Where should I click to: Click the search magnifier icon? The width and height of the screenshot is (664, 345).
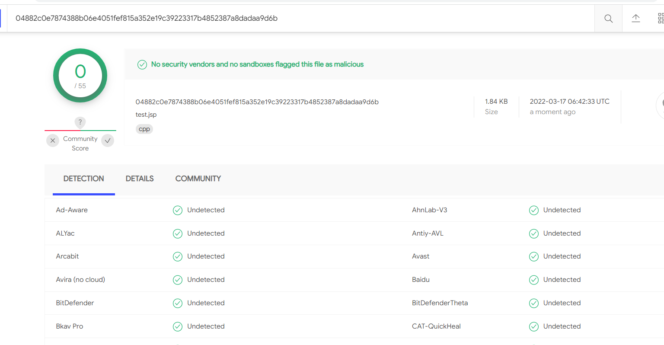pos(608,19)
